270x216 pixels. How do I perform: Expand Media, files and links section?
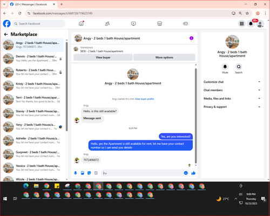[232, 98]
